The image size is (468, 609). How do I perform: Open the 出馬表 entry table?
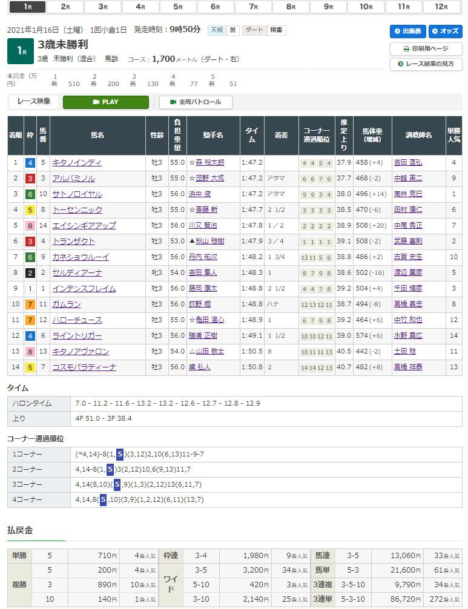pyautogui.click(x=409, y=31)
